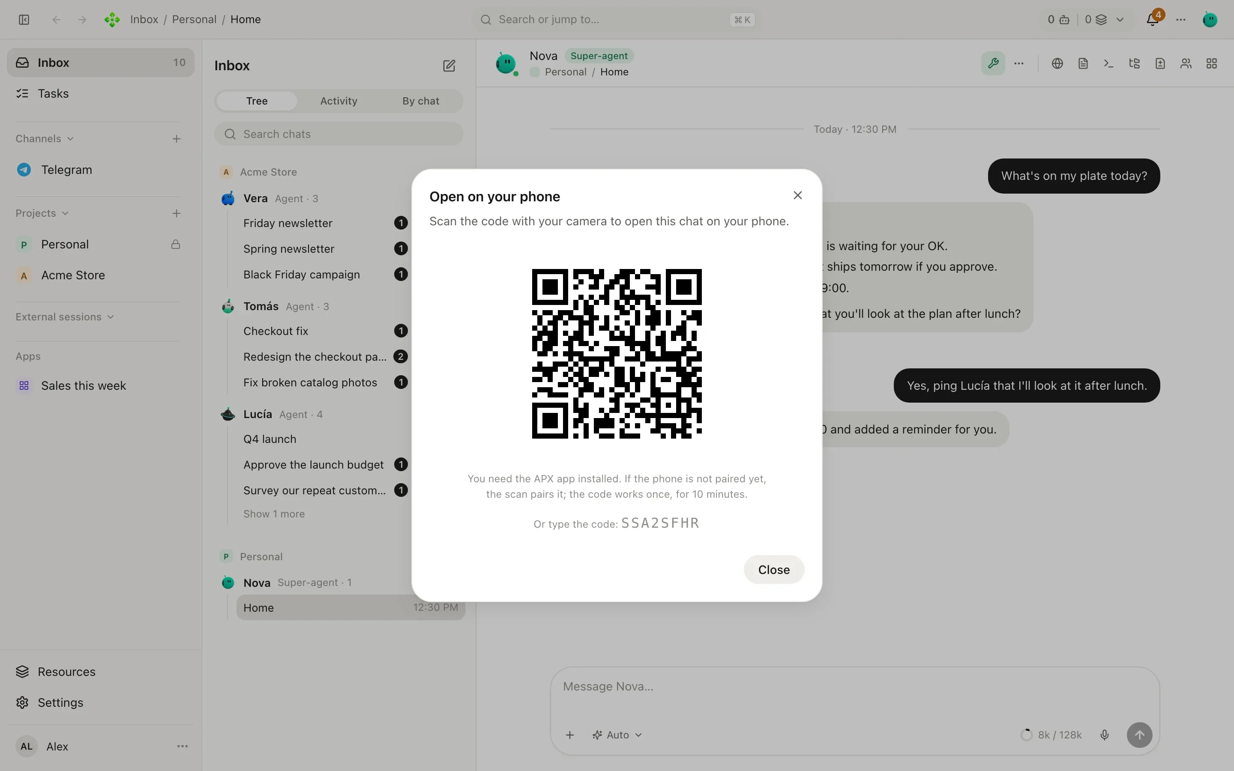This screenshot has height=771, width=1234.
Task: Open Resources in the sidebar
Action: click(100, 672)
